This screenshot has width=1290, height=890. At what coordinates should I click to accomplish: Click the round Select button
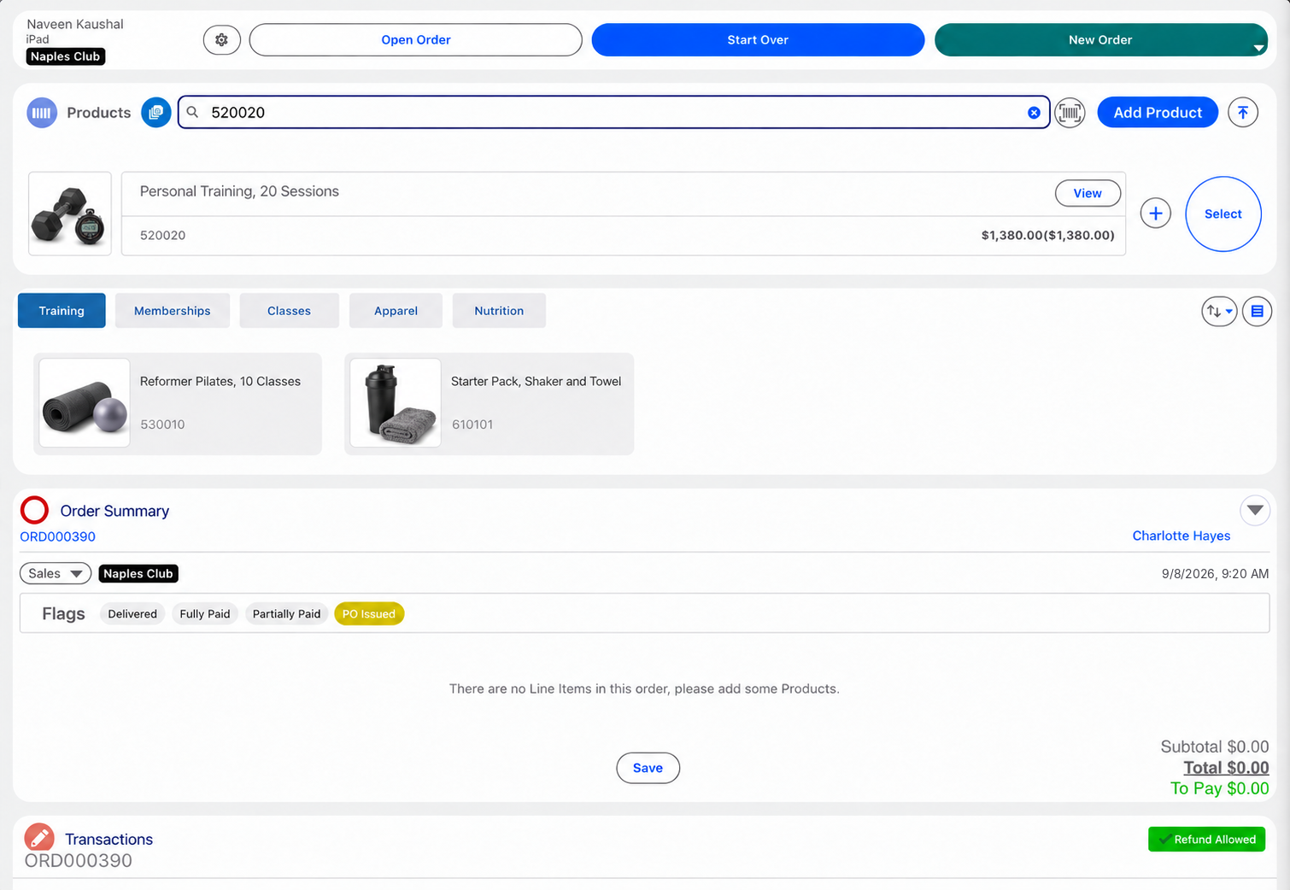click(x=1223, y=214)
